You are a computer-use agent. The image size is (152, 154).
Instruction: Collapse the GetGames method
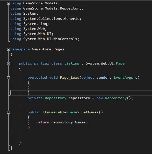pyautogui.click(x=9, y=112)
